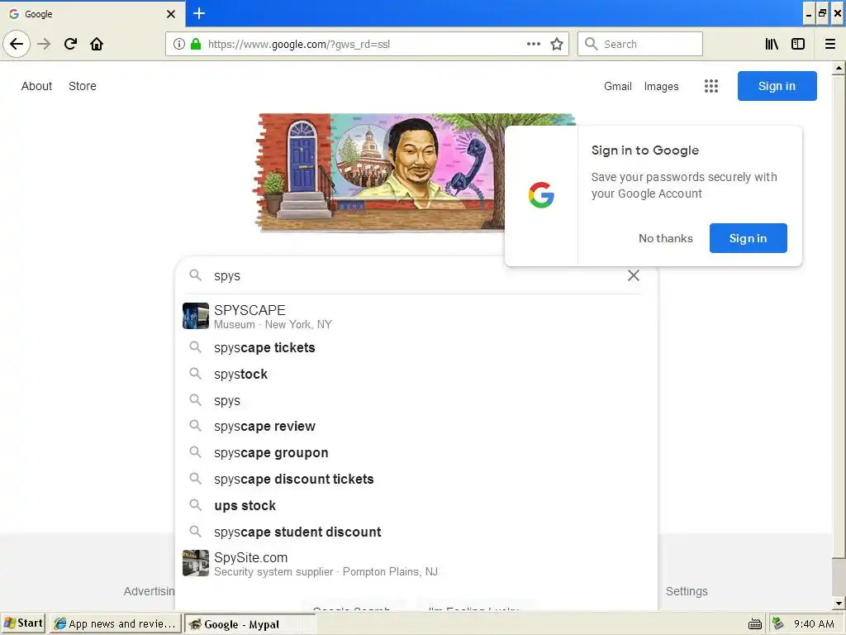The image size is (846, 635).
Task: Click the magnifier beside spyscape groupon
Action: tap(195, 452)
